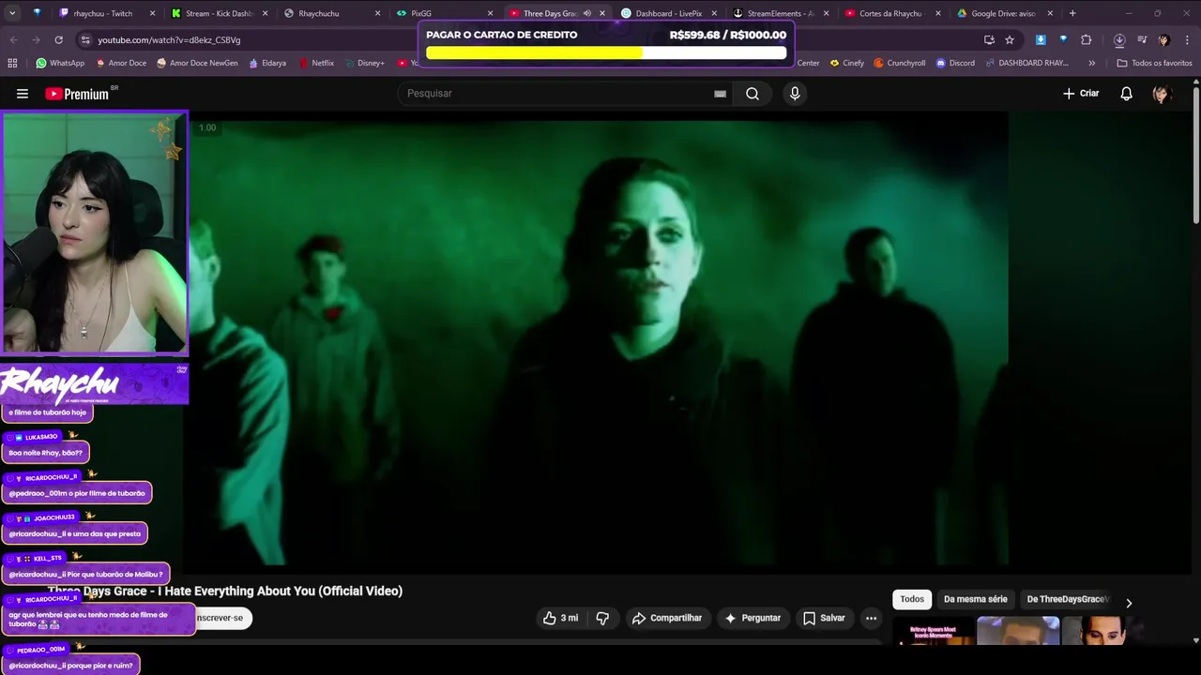Close the PixGG tab
1201x675 pixels.
coord(490,13)
